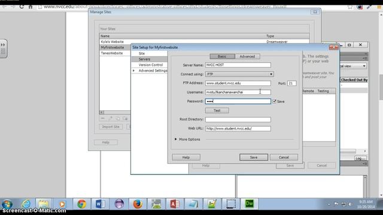Viewport: 383px width, 215px height.
Task: Open Microsoft Access from the taskbar
Action: (x=175, y=204)
